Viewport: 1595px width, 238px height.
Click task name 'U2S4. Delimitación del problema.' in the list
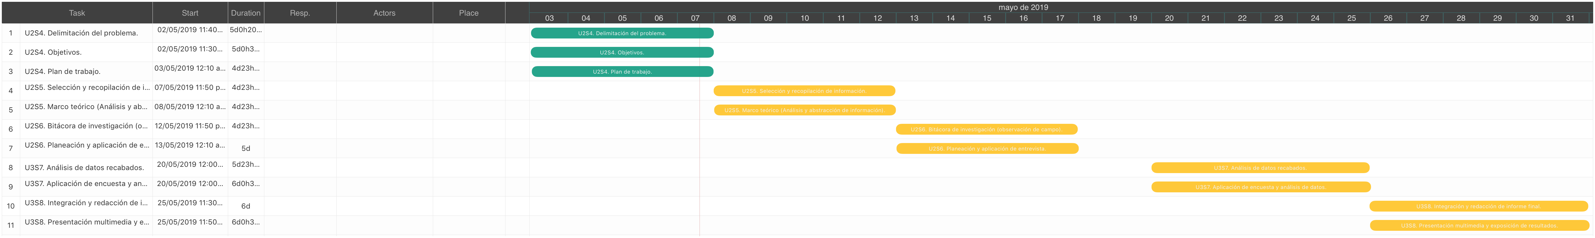click(x=81, y=33)
